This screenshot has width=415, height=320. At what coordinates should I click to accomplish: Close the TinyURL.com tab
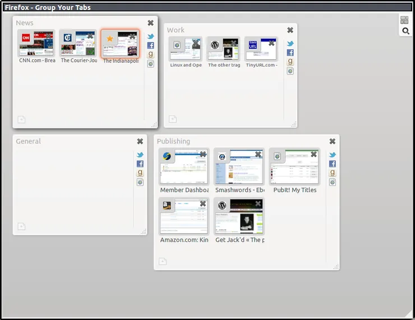(x=271, y=43)
